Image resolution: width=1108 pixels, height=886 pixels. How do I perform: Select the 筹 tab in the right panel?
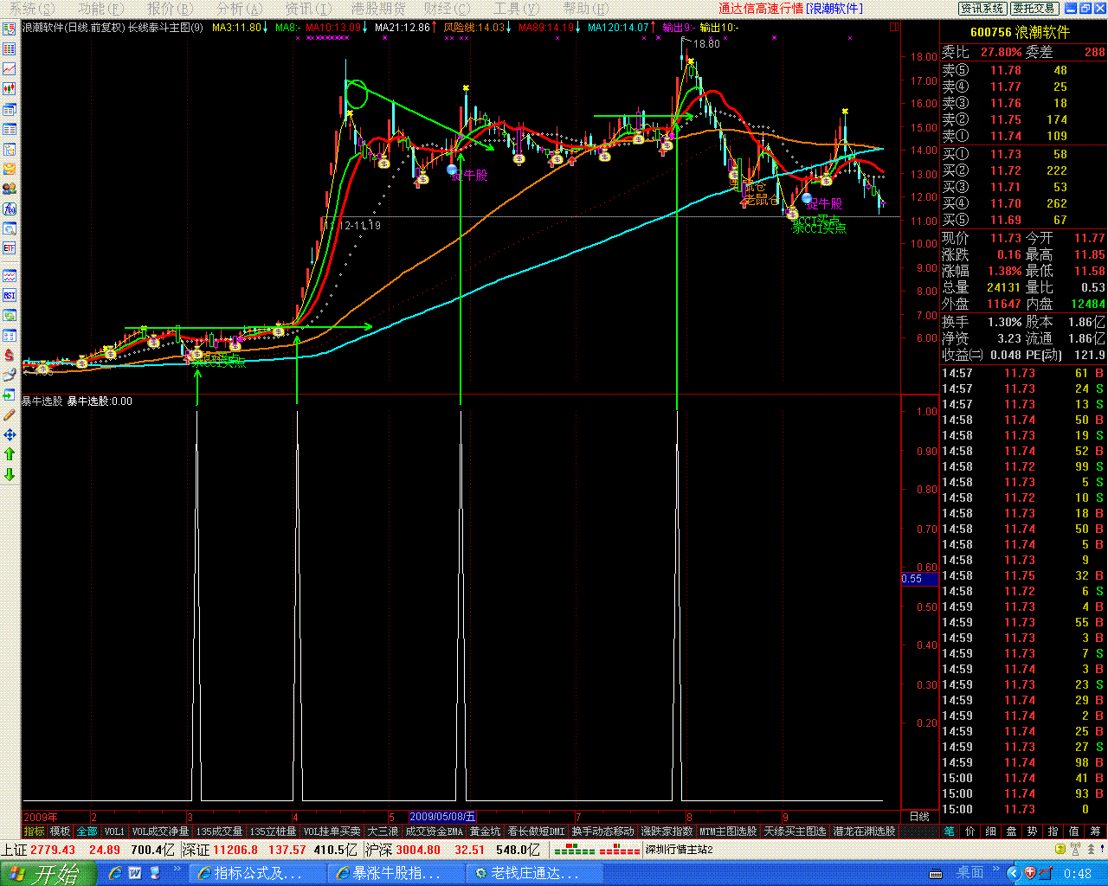pos(1095,831)
